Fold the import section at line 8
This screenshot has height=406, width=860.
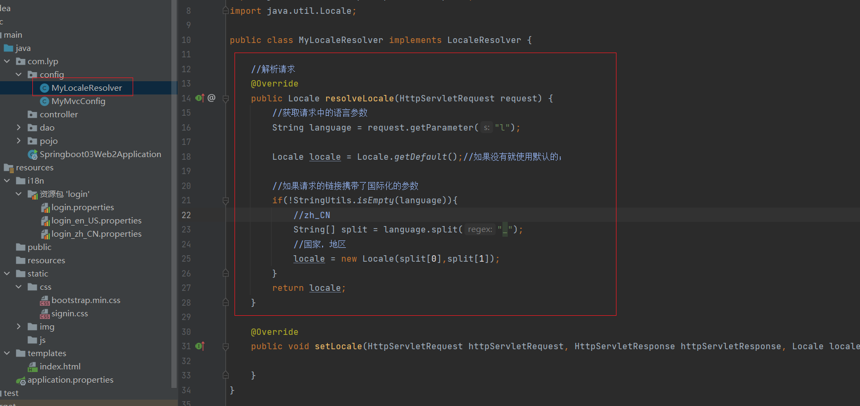[x=225, y=11]
